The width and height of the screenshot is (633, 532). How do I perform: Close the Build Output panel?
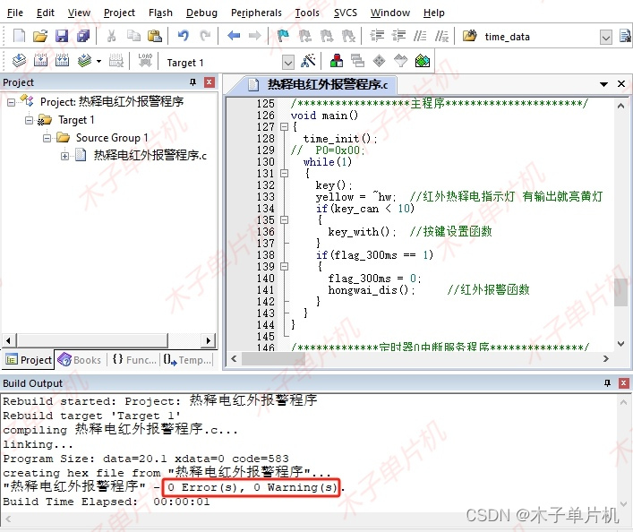click(x=624, y=383)
